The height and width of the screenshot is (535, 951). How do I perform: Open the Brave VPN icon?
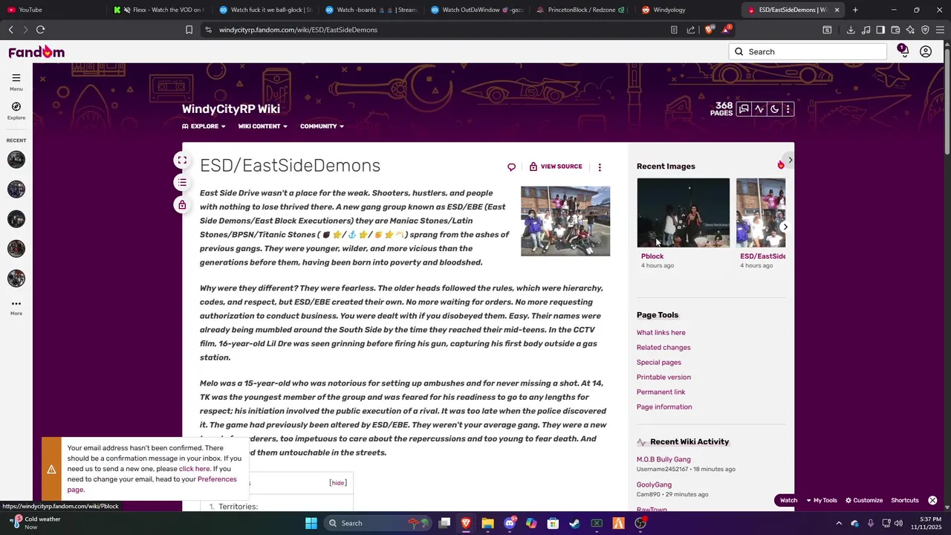tap(925, 30)
